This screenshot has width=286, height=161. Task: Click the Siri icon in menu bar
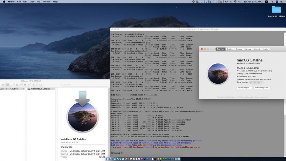coord(277,2)
